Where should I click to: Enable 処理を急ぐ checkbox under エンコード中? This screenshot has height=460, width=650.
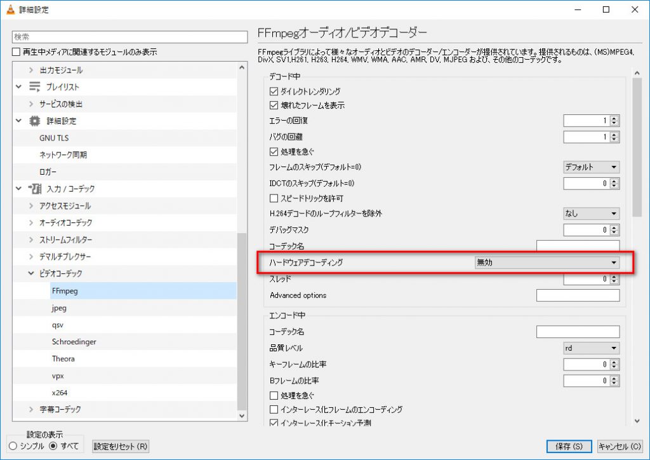point(274,395)
